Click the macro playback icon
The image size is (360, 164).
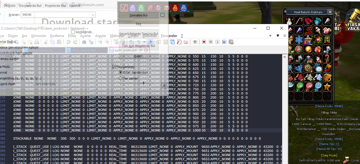pyautogui.click(x=217, y=42)
